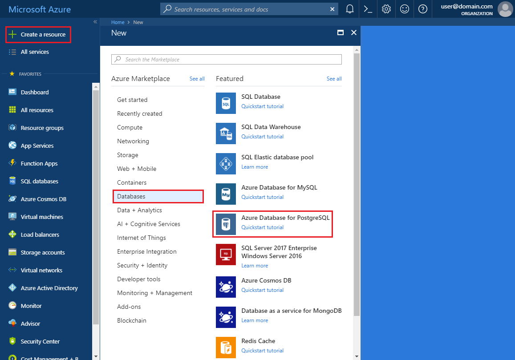Select Internet of Things category

(141, 238)
